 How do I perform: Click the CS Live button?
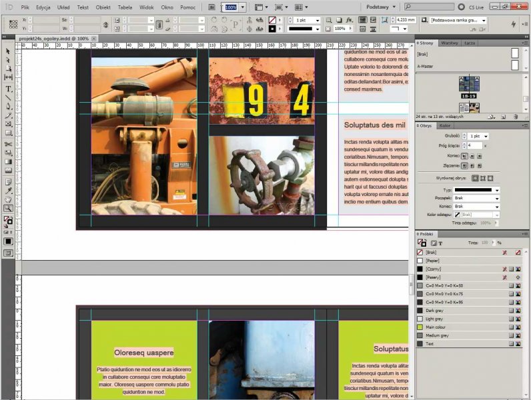(x=472, y=6)
